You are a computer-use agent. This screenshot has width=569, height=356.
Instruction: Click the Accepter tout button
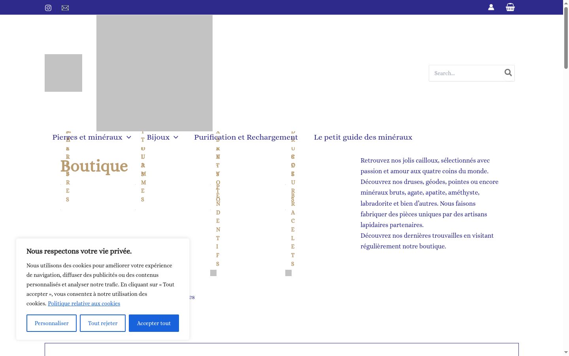pyautogui.click(x=154, y=323)
